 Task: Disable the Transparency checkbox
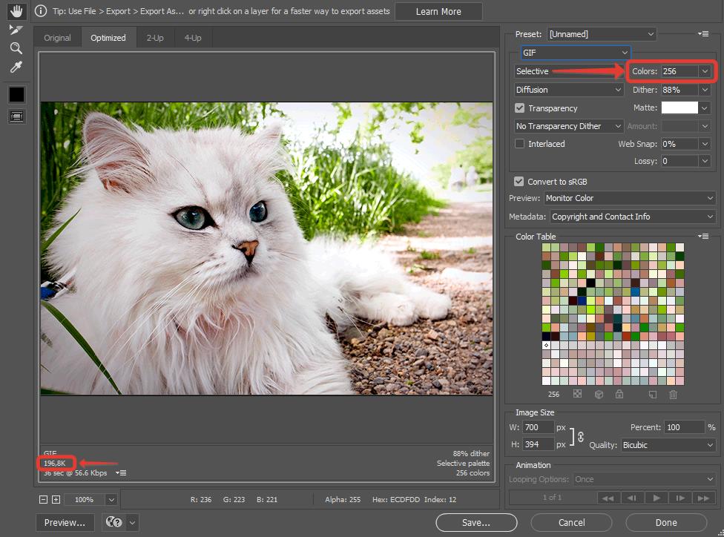pyautogui.click(x=520, y=108)
